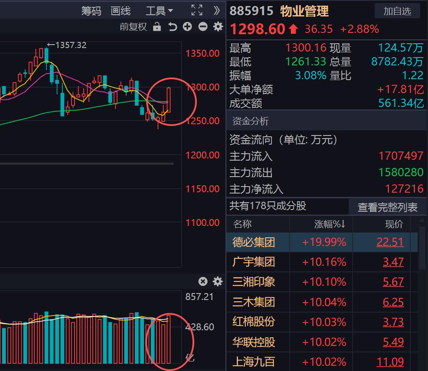
Task: Open K-line chart settings gear
Action: [x=218, y=27]
